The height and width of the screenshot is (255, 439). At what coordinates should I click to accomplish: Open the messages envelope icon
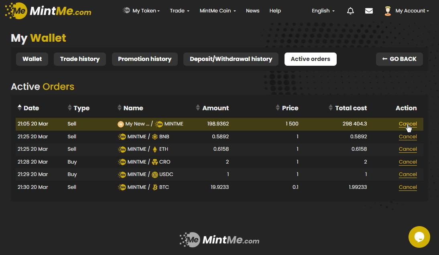click(x=369, y=11)
